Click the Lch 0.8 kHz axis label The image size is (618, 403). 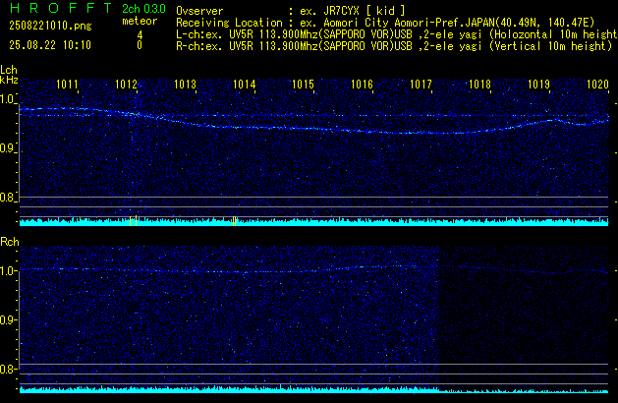point(7,198)
